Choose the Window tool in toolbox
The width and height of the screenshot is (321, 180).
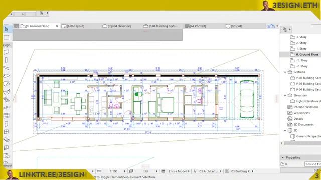click(7, 132)
